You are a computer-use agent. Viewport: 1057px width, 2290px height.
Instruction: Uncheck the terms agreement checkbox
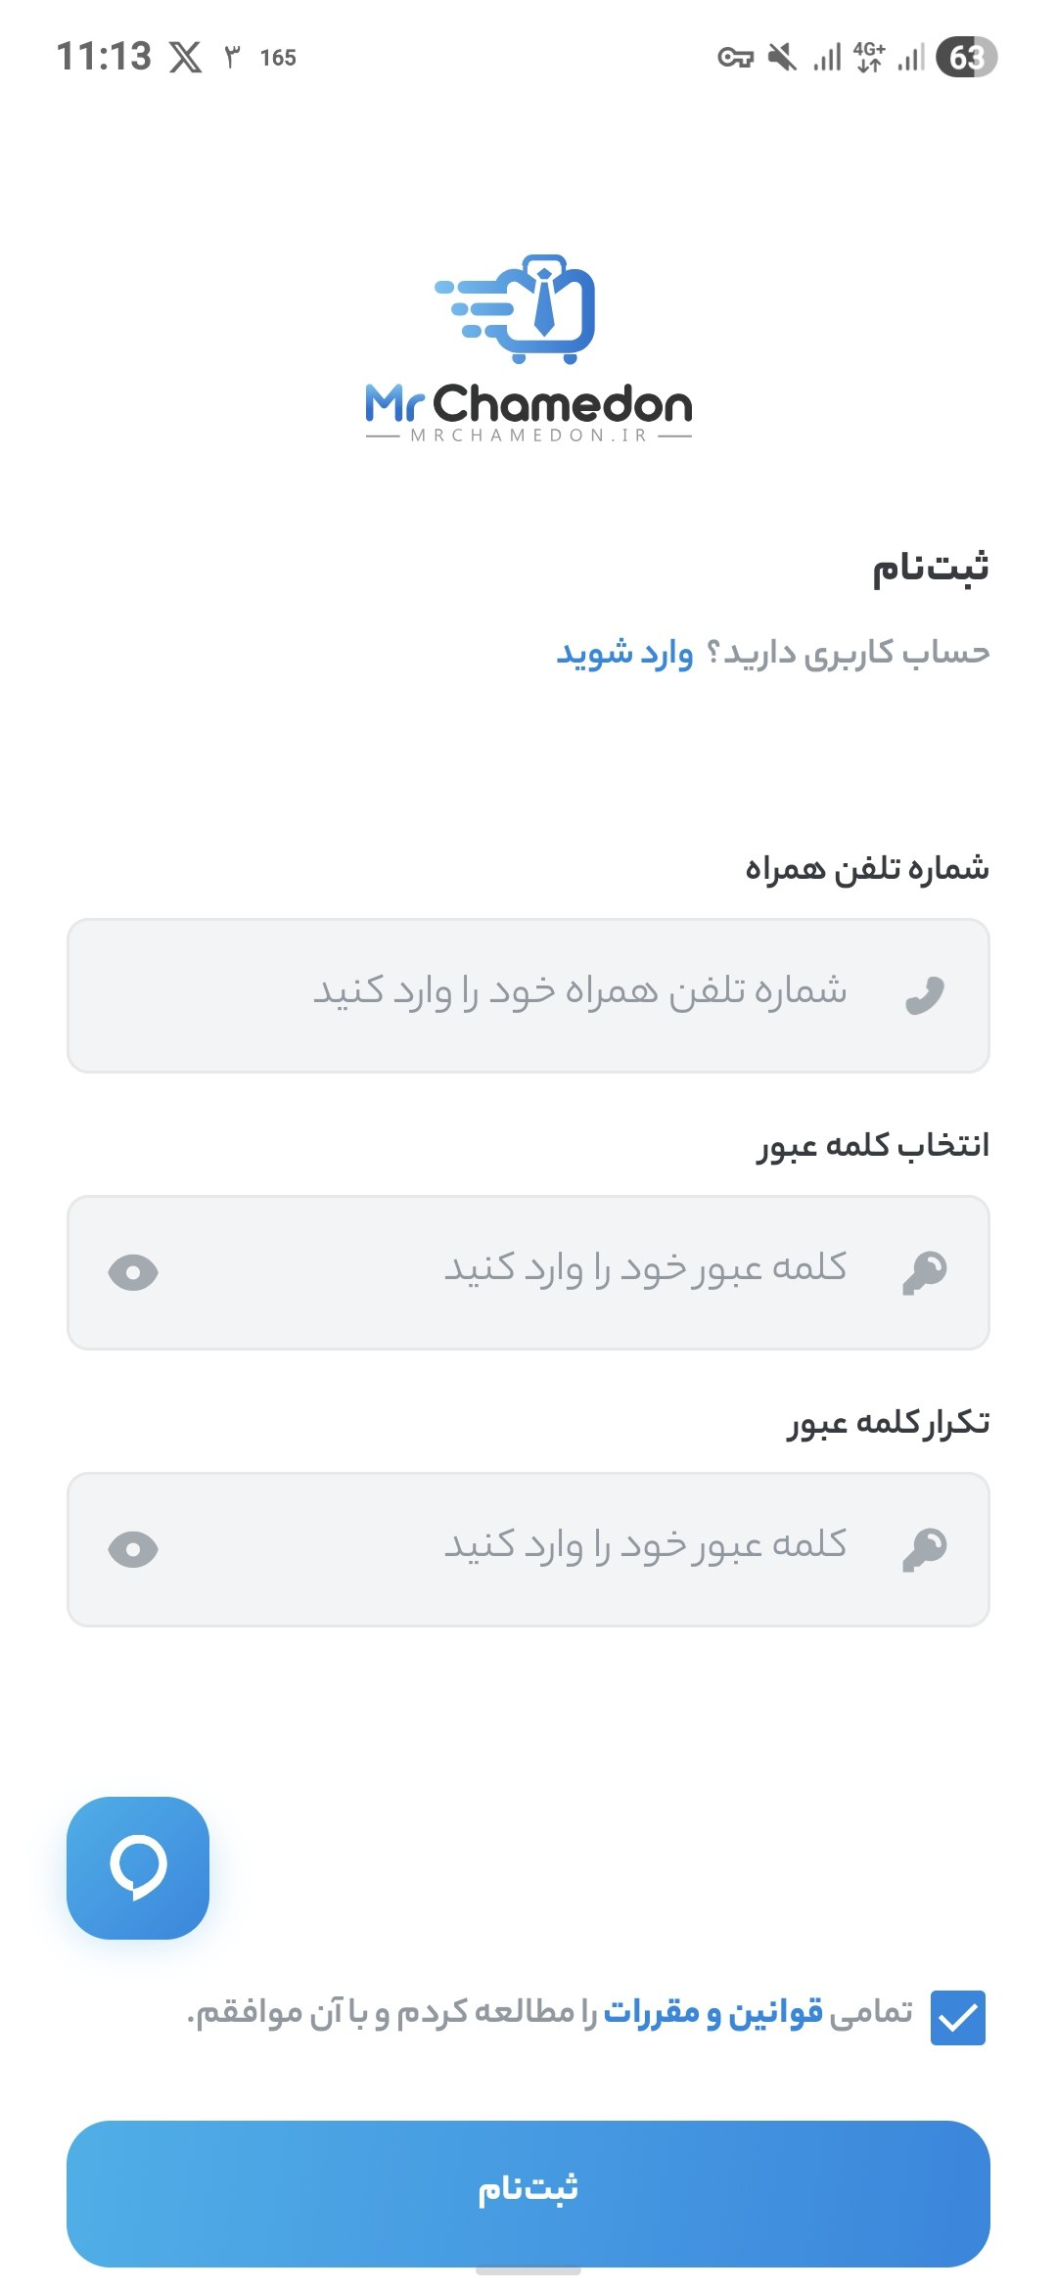click(x=957, y=2018)
